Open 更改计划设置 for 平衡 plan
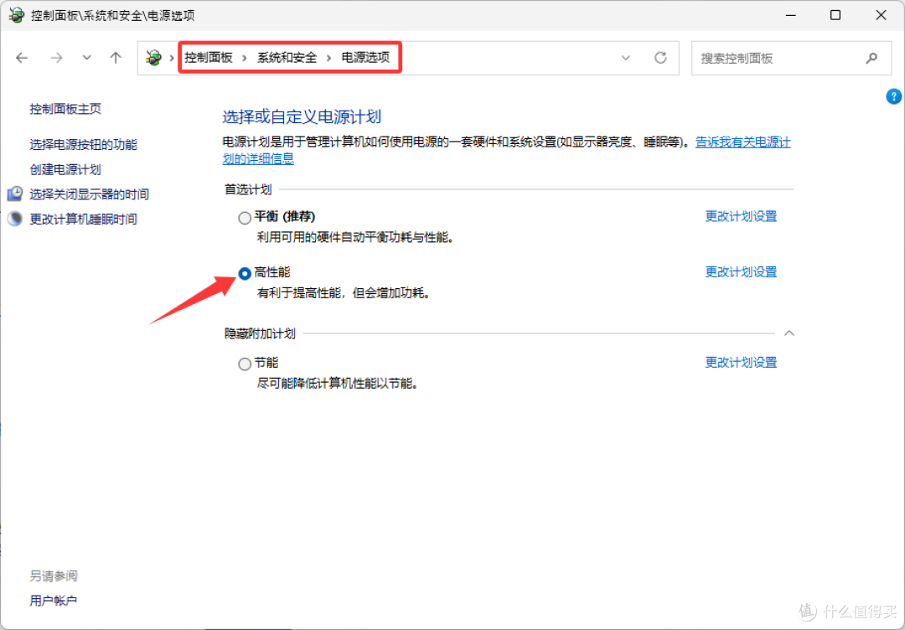The width and height of the screenshot is (905, 630). [x=741, y=216]
